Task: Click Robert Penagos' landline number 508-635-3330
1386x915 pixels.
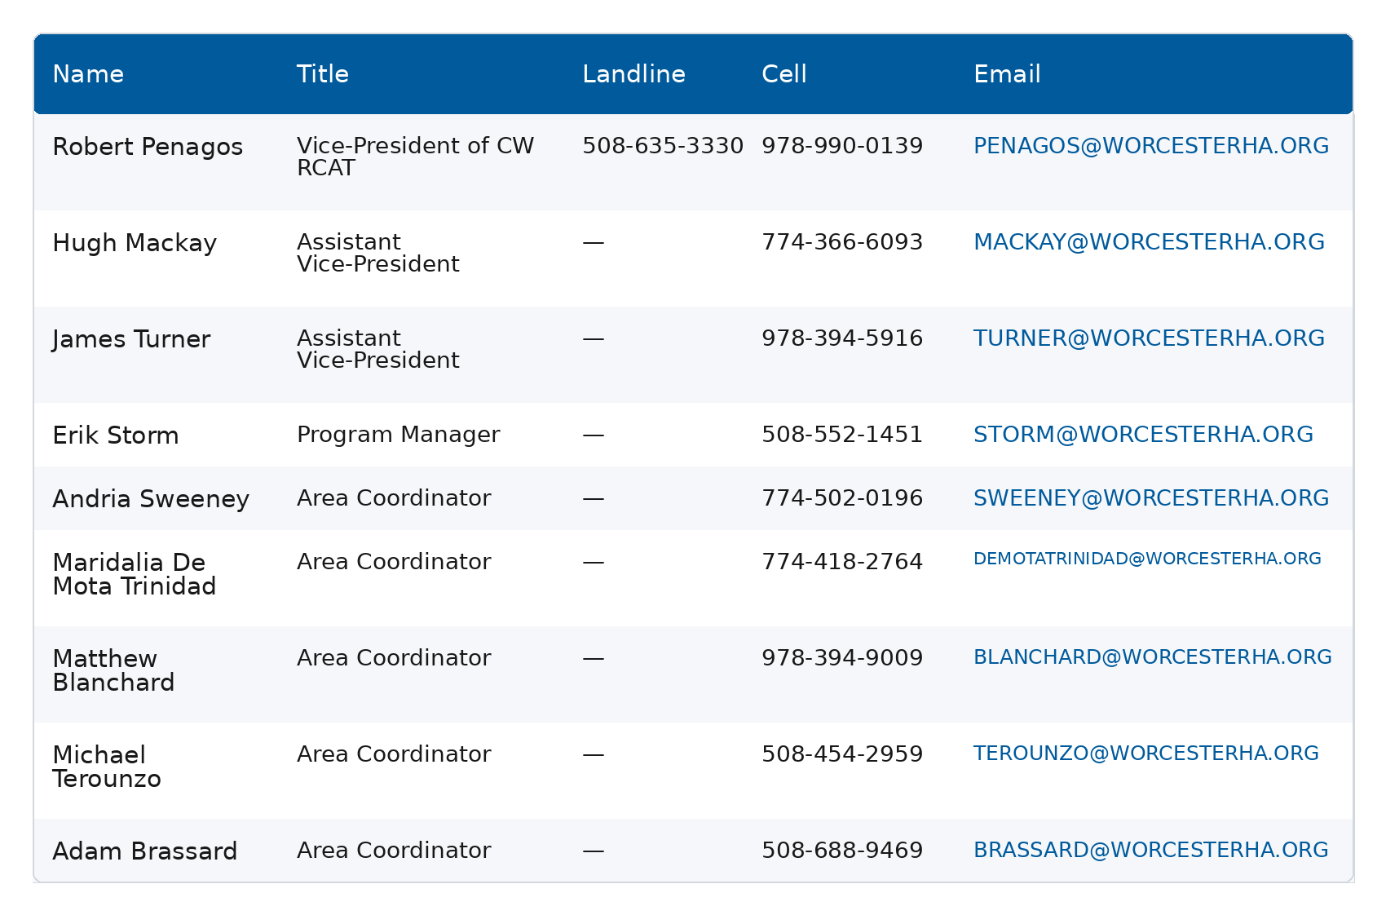Action: coord(662,146)
